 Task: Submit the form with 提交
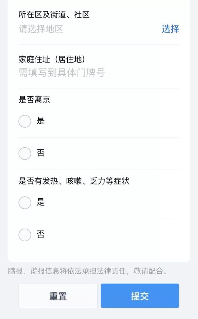[140, 296]
